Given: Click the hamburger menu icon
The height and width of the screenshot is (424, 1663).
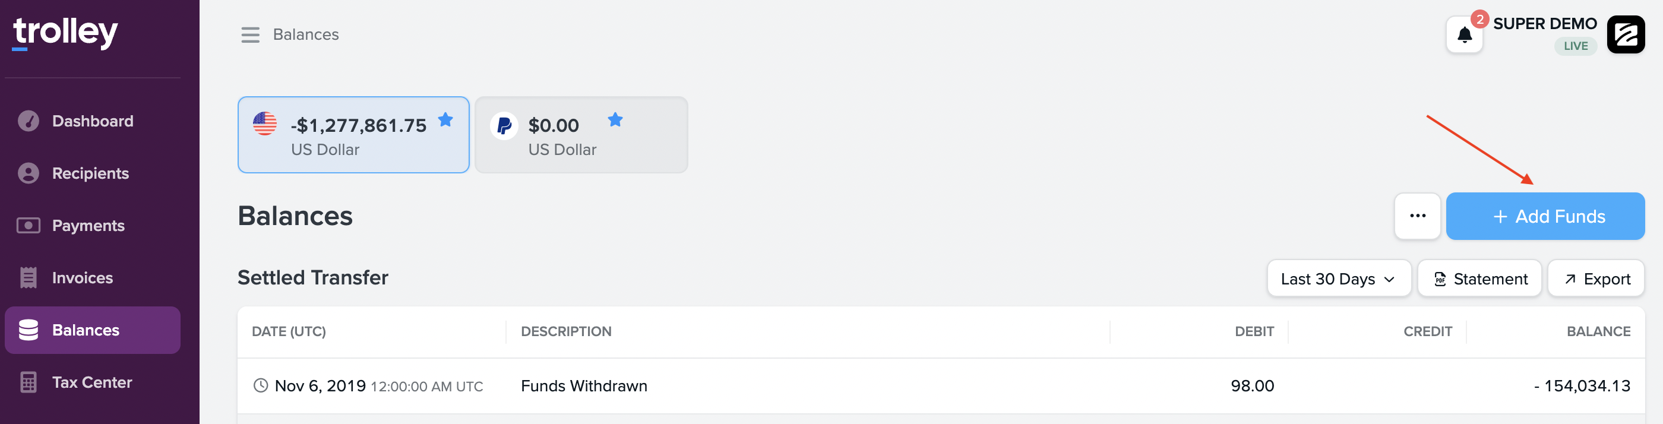Looking at the screenshot, I should (250, 35).
